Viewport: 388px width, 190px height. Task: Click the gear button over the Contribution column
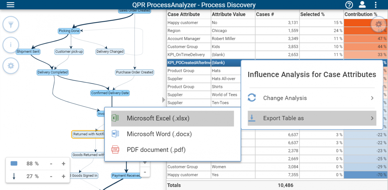(x=379, y=24)
